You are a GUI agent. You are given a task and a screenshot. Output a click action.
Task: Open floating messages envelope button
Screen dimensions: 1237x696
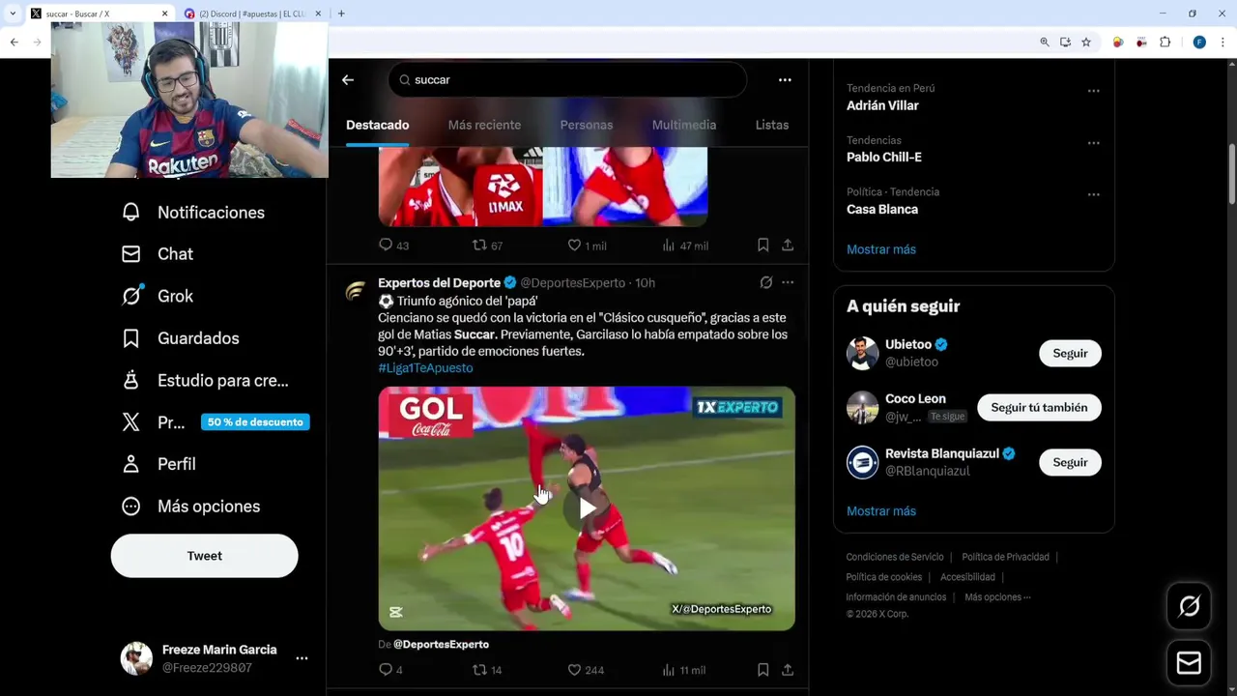click(x=1189, y=663)
